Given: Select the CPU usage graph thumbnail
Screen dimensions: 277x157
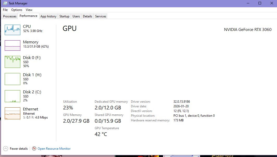Looking at the screenshot, I should click(x=12, y=30).
